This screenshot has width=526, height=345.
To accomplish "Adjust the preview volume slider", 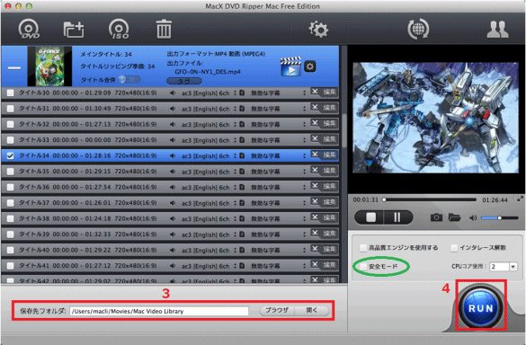I will point(499,218).
